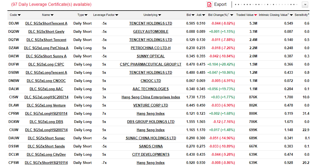Click the red Export file icon
318x166 pixels.
[209, 4]
